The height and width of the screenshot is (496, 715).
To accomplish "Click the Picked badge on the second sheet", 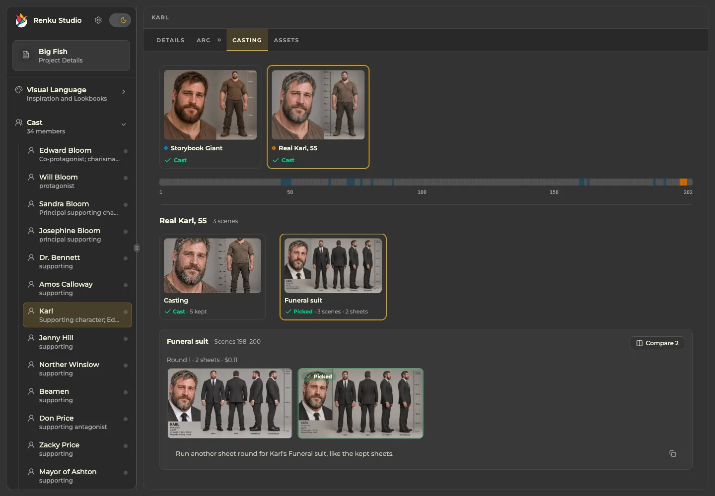I will [319, 376].
